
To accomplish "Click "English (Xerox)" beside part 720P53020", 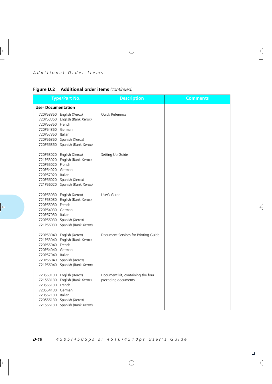I will [x=71, y=155].
